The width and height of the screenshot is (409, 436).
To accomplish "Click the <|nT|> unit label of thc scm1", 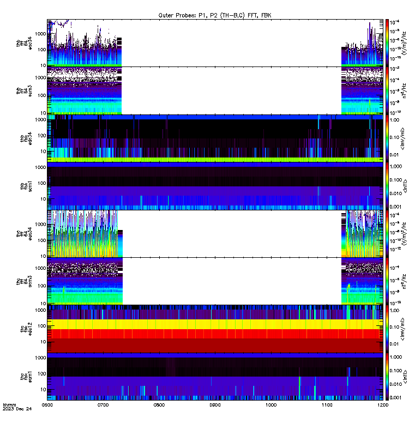I will pos(405,377).
